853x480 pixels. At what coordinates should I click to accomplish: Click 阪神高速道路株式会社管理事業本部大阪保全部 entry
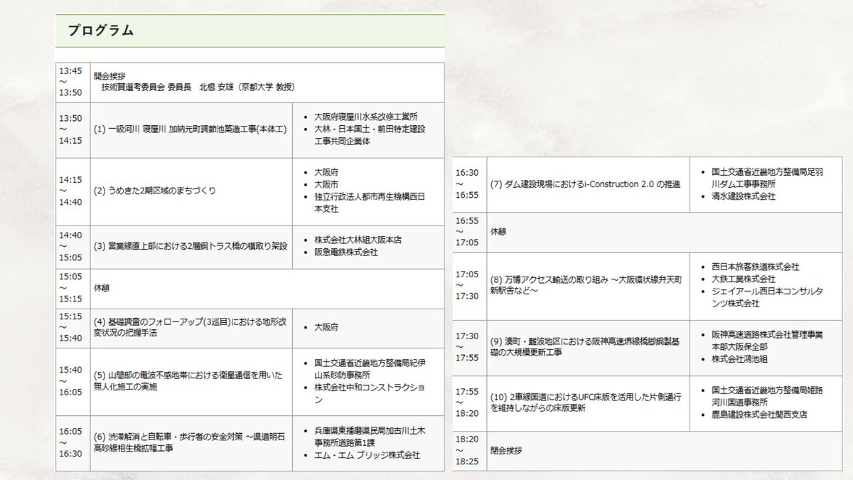pos(767,339)
